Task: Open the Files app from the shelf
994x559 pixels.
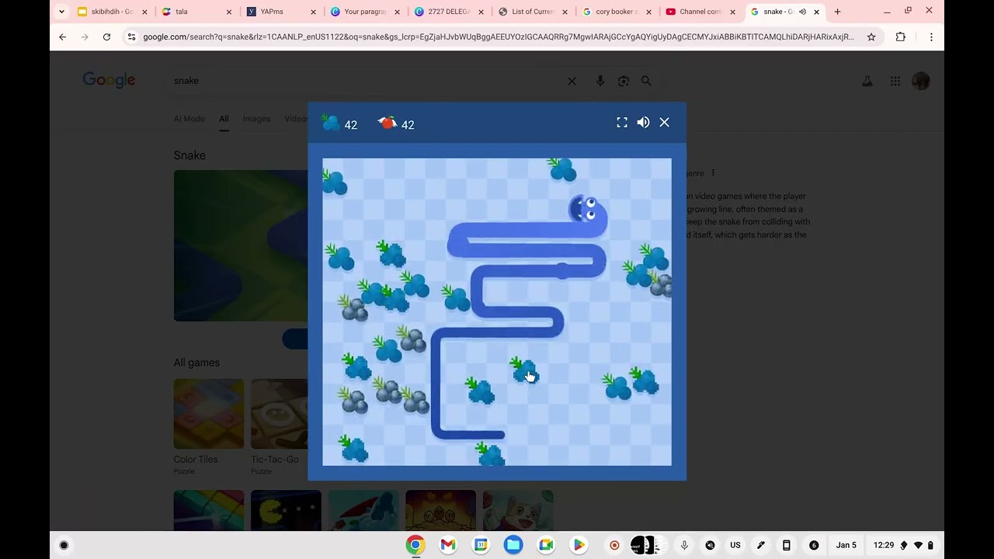Action: tap(513, 545)
